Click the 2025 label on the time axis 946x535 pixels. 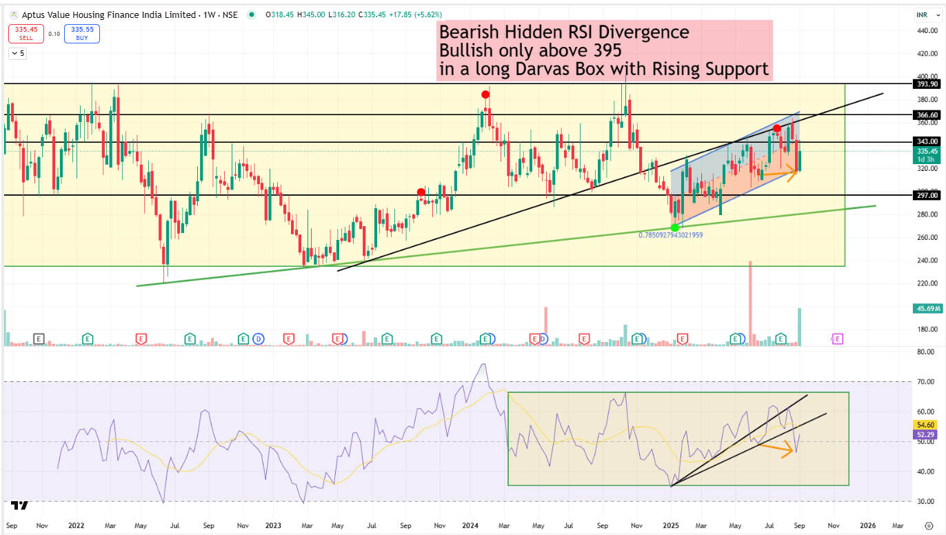pos(671,525)
